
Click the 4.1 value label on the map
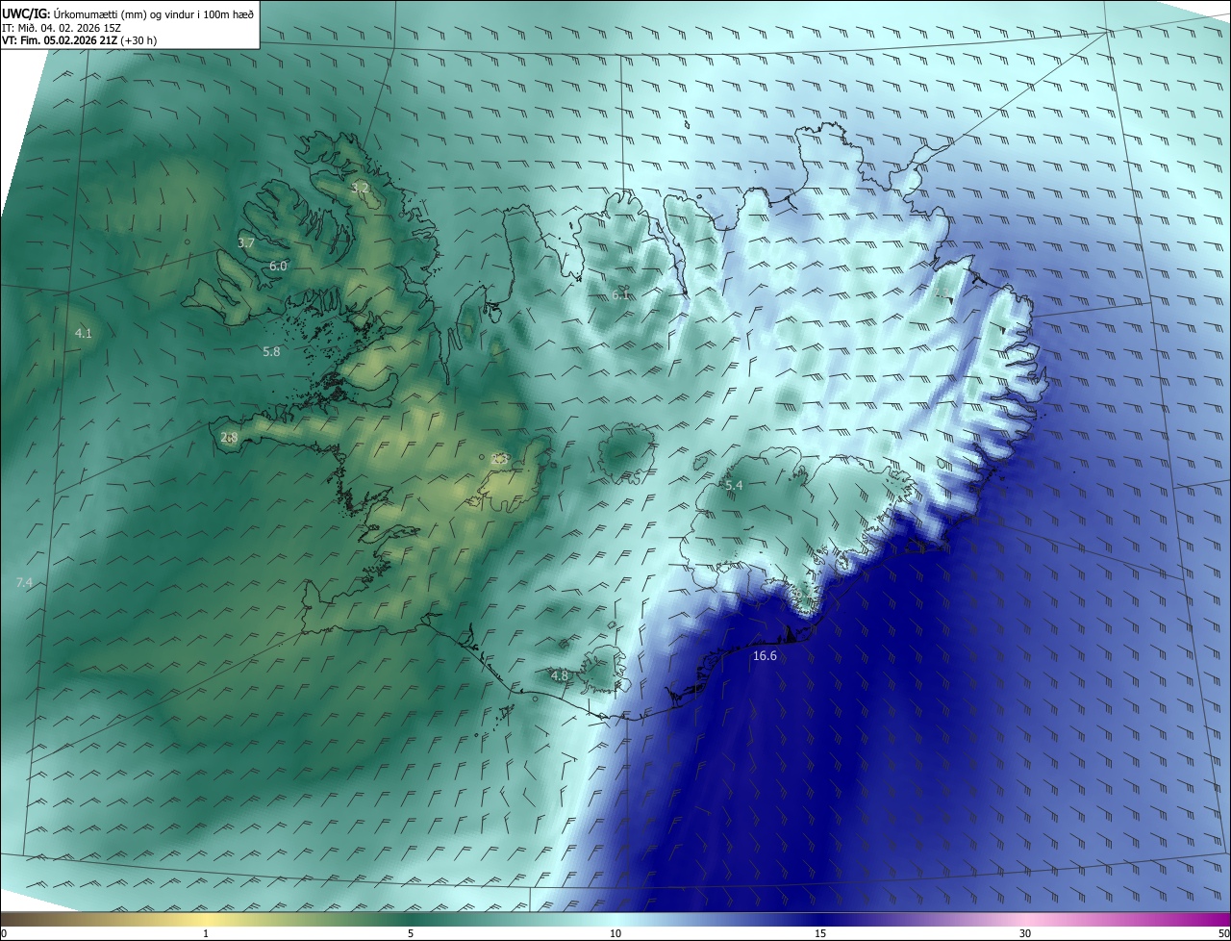[84, 333]
